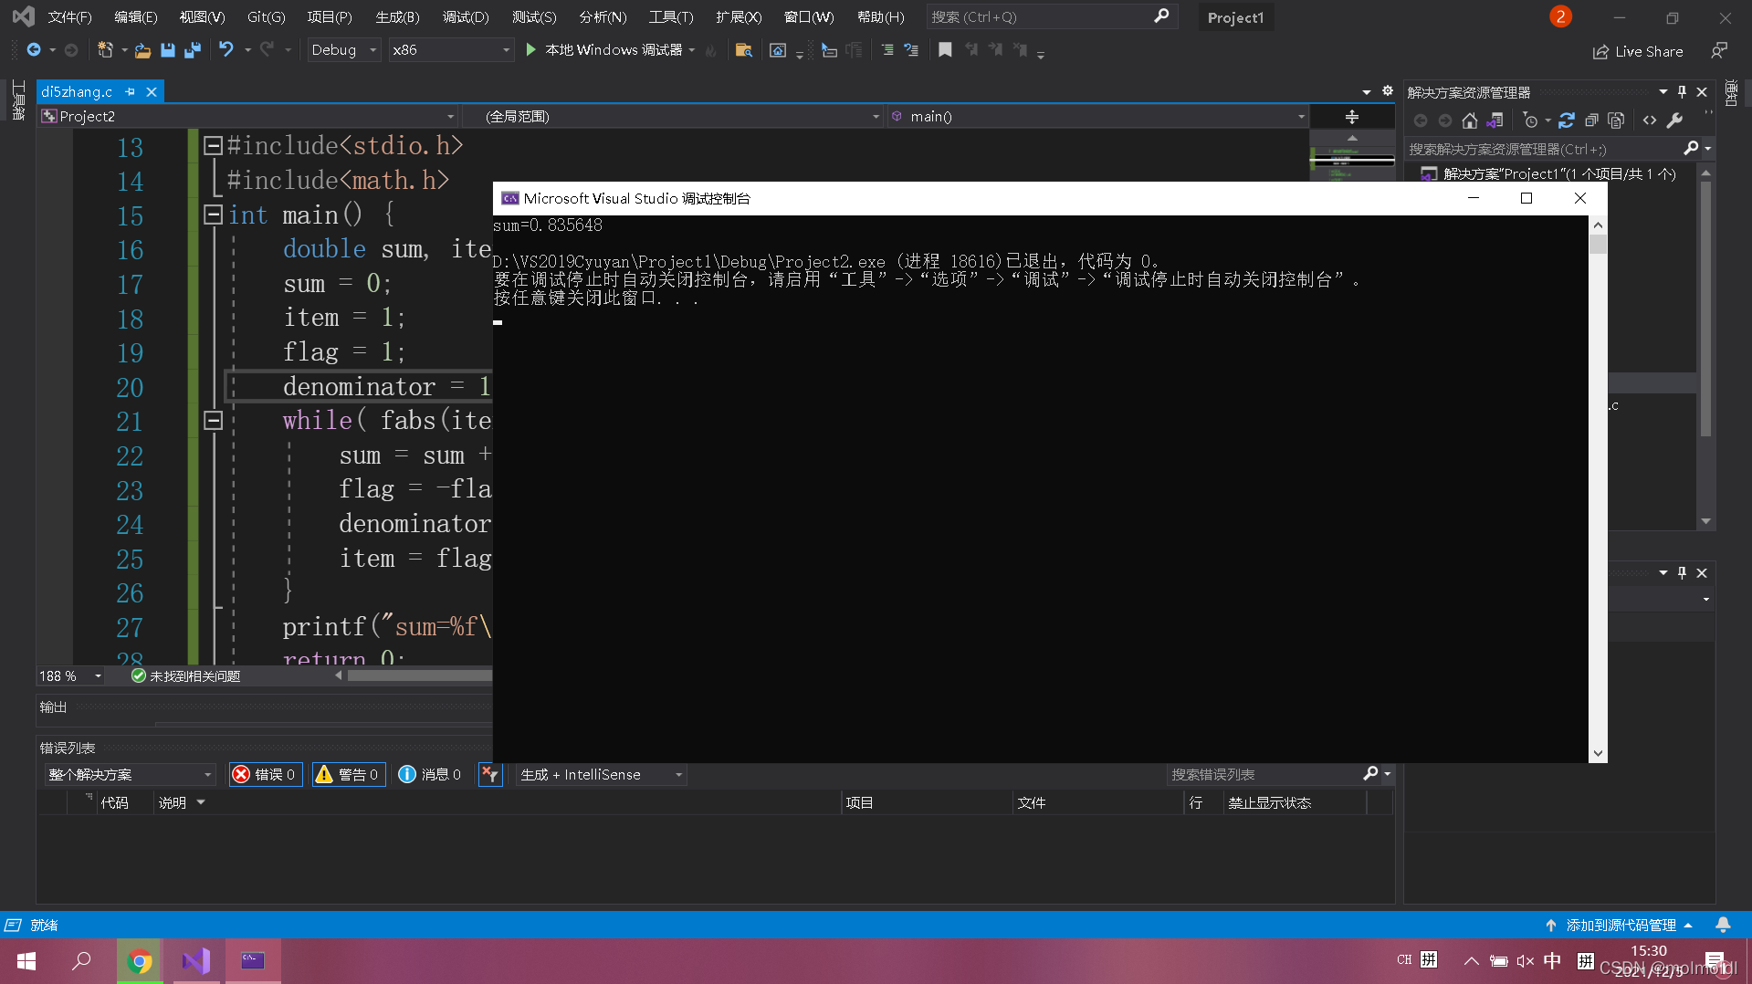Viewport: 1752px width, 984px height.
Task: Toggle the 消息 0 messages filter
Action: (430, 775)
